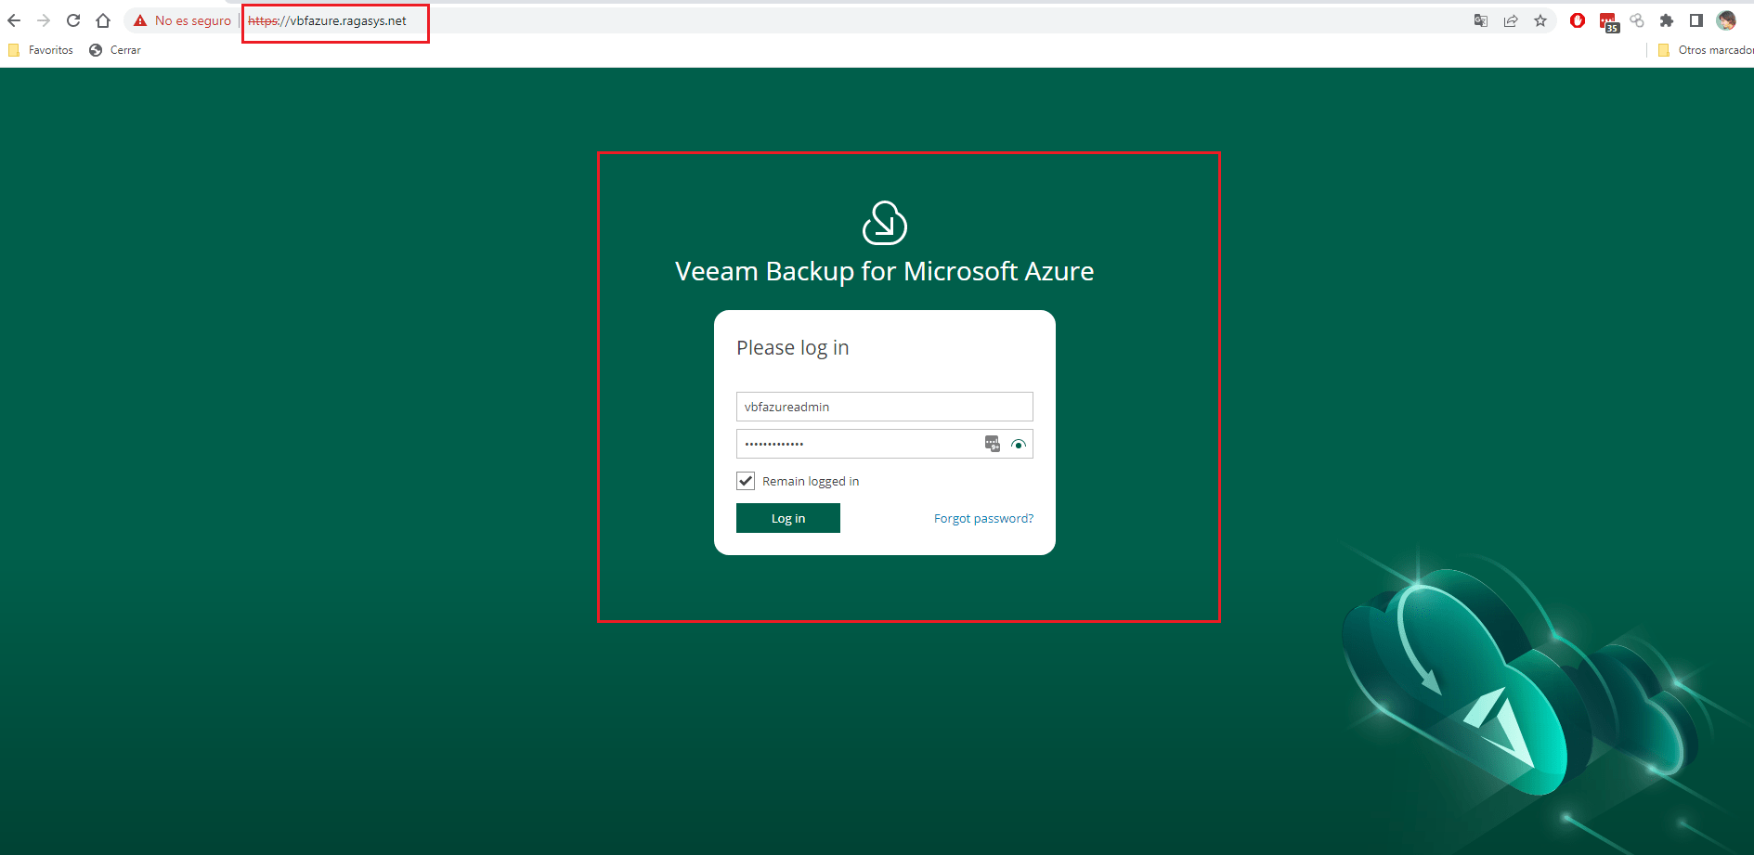Open the browser profile avatar
Image resolution: width=1754 pixels, height=855 pixels.
[1726, 20]
